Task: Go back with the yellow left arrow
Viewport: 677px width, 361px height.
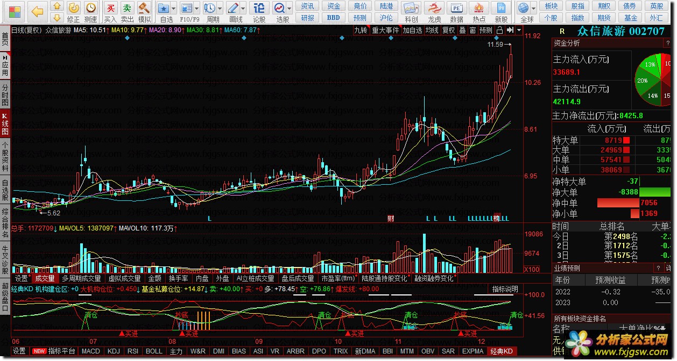Action: coord(37,11)
